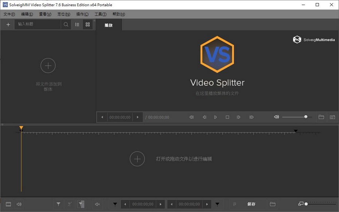The height and width of the screenshot is (212, 339).
Task: Switch playlist to list view
Action: pyautogui.click(x=77, y=24)
